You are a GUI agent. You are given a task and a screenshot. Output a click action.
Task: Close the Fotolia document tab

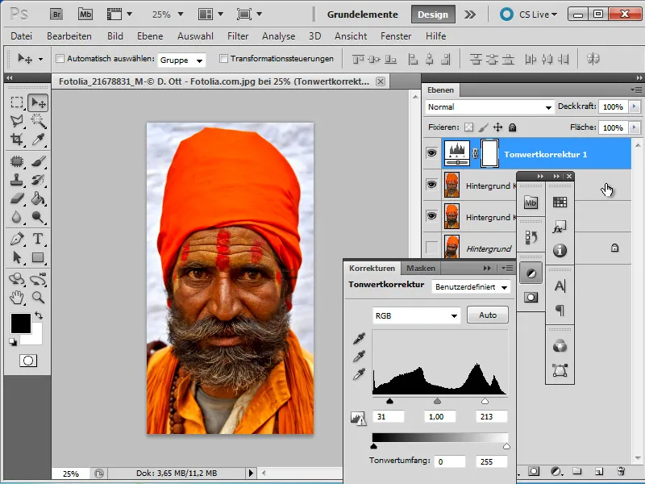(381, 81)
